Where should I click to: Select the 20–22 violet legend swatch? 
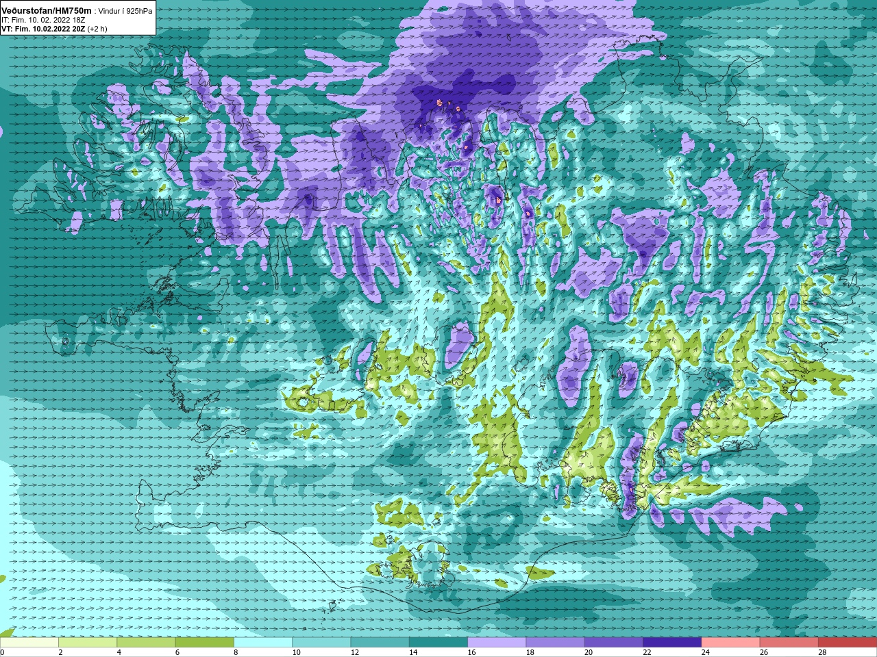click(x=614, y=643)
